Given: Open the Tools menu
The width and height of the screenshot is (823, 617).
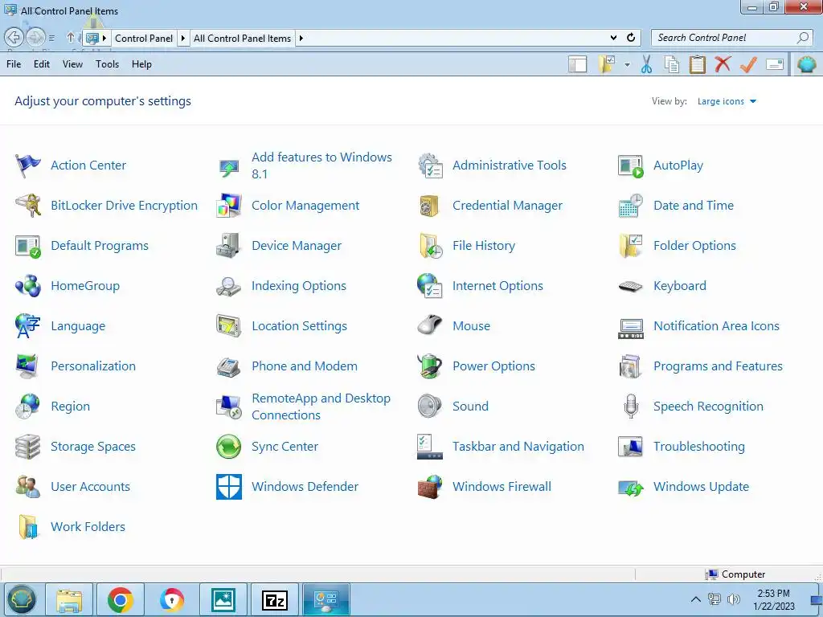Looking at the screenshot, I should 107,64.
